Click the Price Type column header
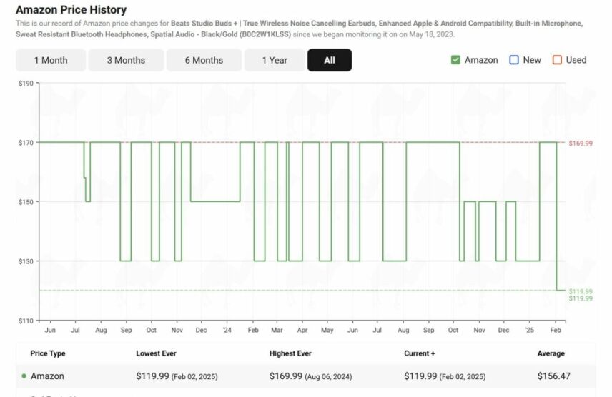612x397 pixels. click(48, 353)
